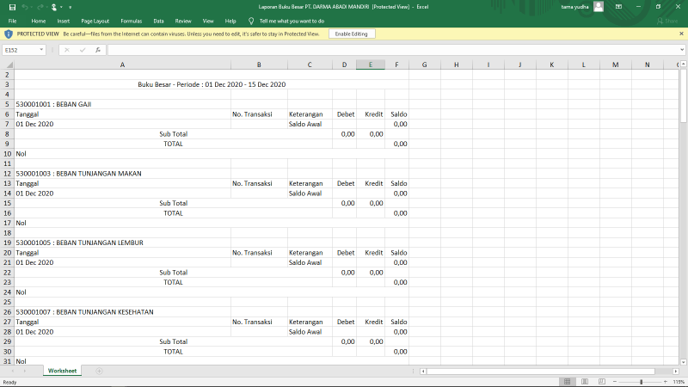Click the Enable Editing button
This screenshot has height=387, width=688.
pyautogui.click(x=350, y=34)
